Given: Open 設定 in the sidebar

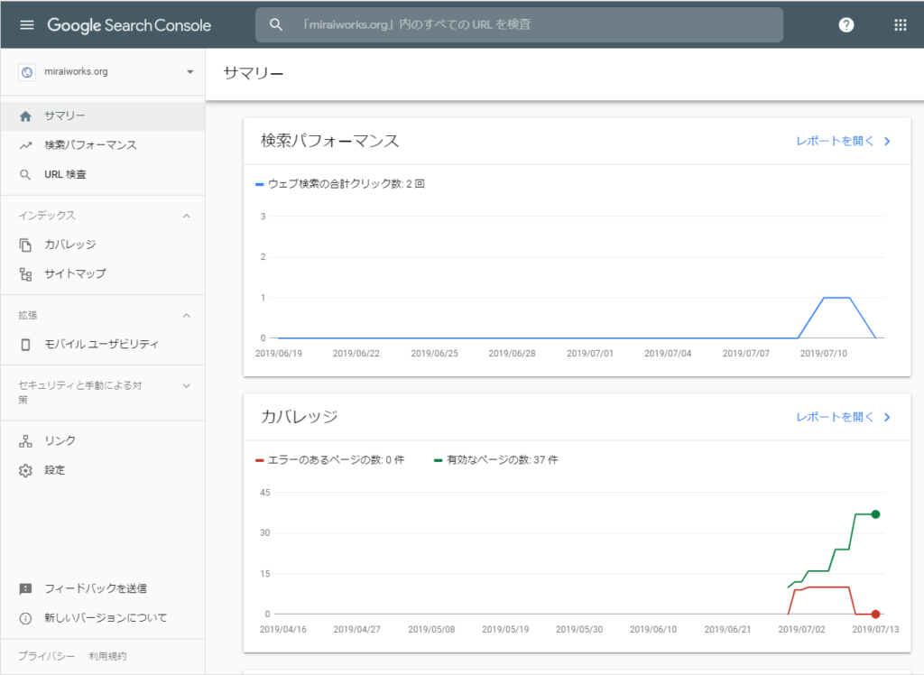Looking at the screenshot, I should pyautogui.click(x=103, y=470).
